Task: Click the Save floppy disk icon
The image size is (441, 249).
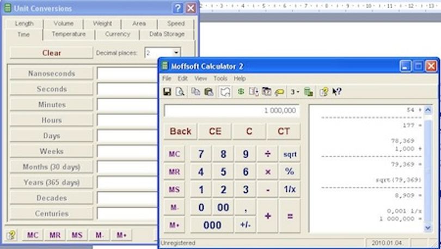Action: 167,92
